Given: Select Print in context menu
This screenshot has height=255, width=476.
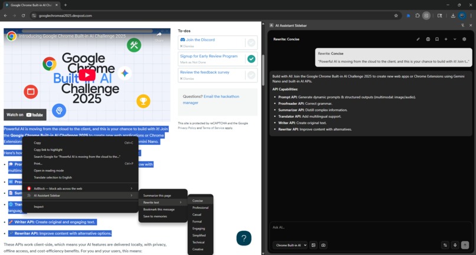Looking at the screenshot, I should click(x=80, y=164).
